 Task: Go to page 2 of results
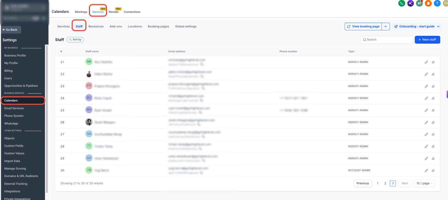(x=385, y=183)
